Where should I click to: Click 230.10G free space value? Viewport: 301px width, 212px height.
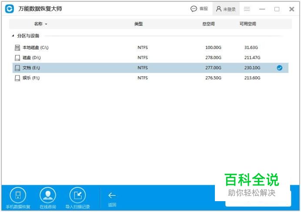[x=252, y=68]
